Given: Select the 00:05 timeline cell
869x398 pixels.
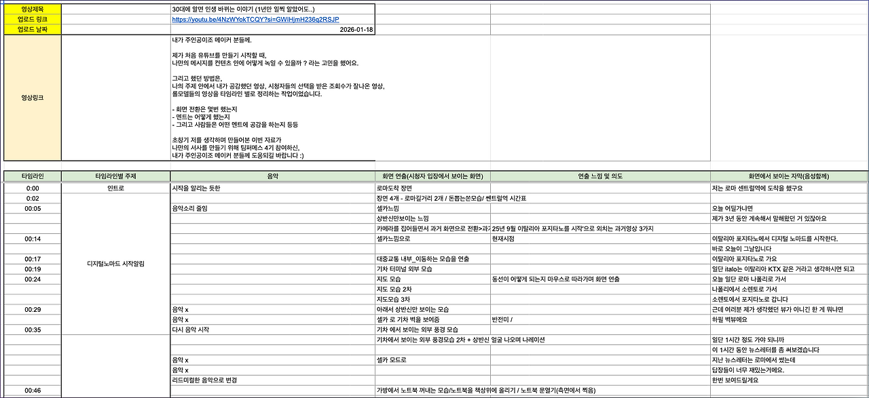Looking at the screenshot, I should pyautogui.click(x=32, y=208).
